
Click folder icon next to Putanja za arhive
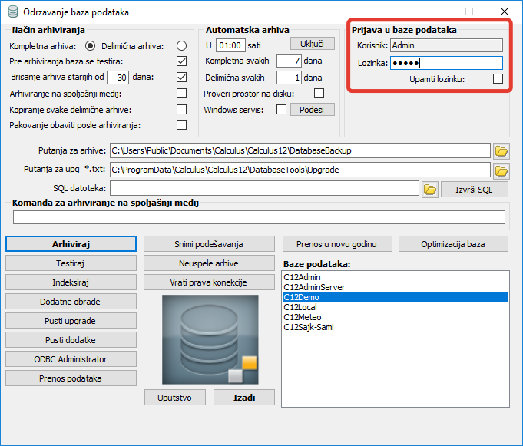point(501,150)
